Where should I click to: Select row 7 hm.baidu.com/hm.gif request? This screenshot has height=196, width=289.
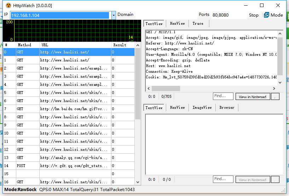point(69,109)
